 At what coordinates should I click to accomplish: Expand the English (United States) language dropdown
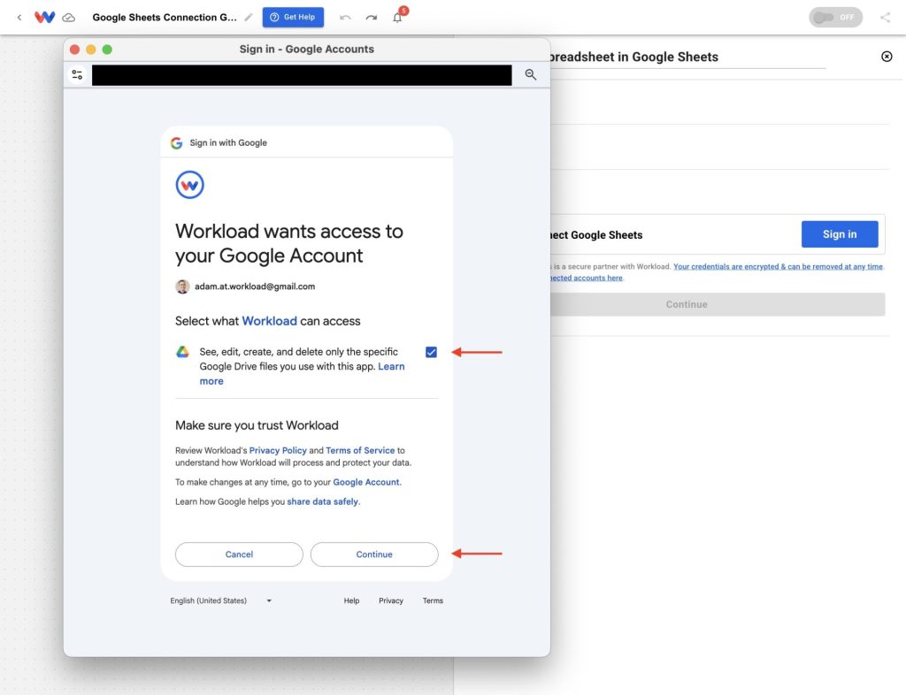click(x=220, y=600)
